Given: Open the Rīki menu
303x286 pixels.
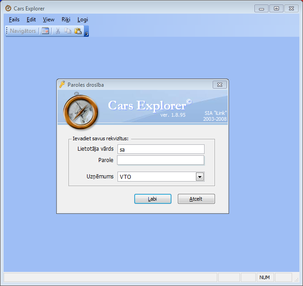Looking at the screenshot, I should coord(66,20).
